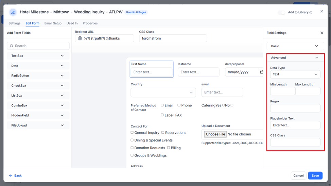This screenshot has height=186, width=331.
Task: Expand the CheckBox field group
Action: coord(38,85)
